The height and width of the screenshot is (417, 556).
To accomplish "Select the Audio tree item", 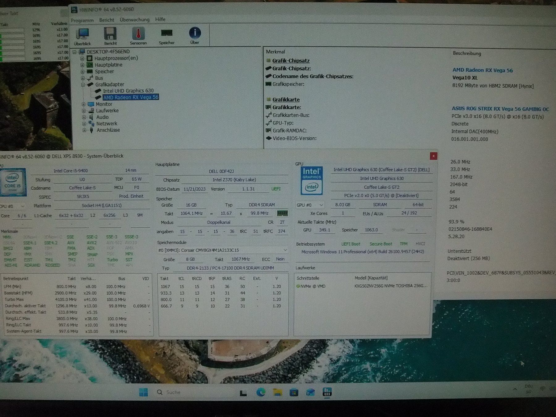I will click(102, 117).
